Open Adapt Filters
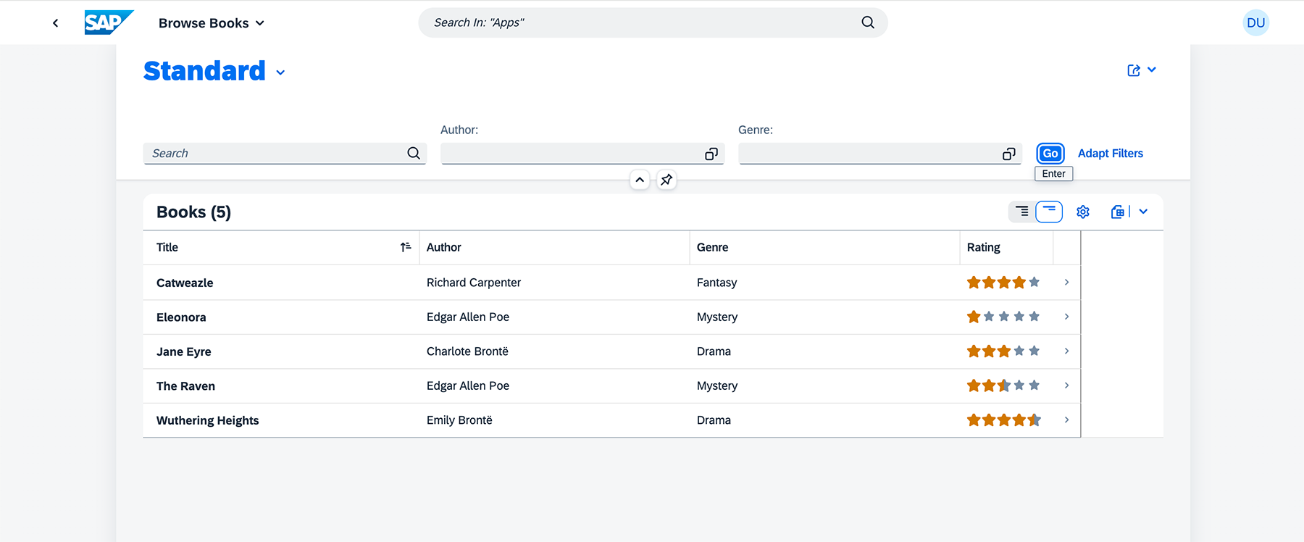 [1111, 154]
